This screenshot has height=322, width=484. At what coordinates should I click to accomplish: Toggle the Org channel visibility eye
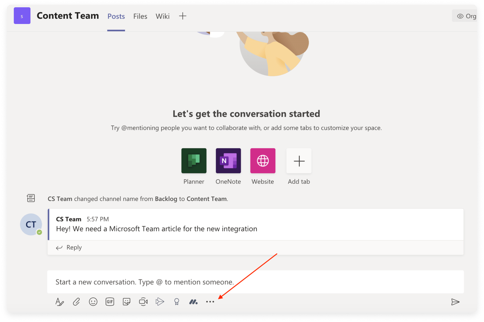[x=460, y=16]
